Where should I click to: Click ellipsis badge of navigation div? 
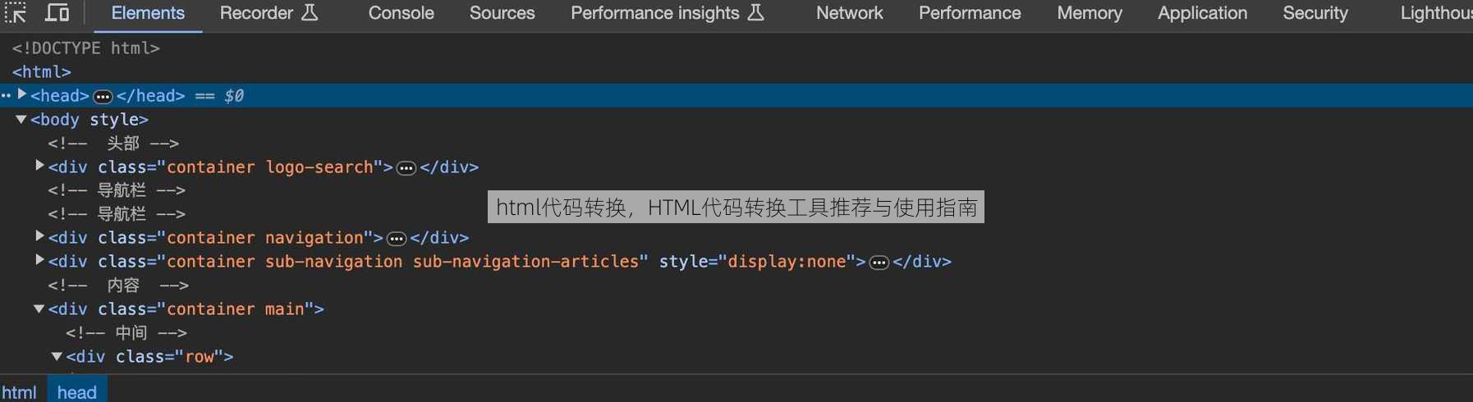(397, 239)
